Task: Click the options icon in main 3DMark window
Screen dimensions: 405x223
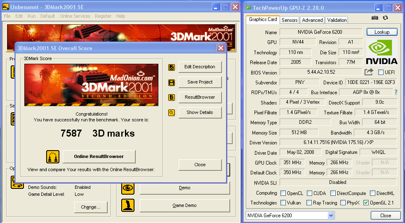Action: pos(17,182)
